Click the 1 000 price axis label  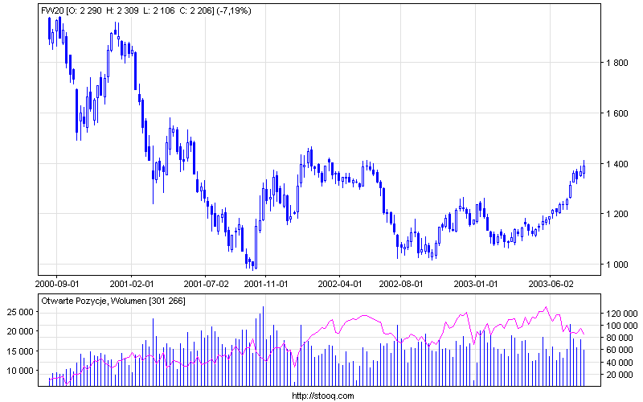pos(617,265)
